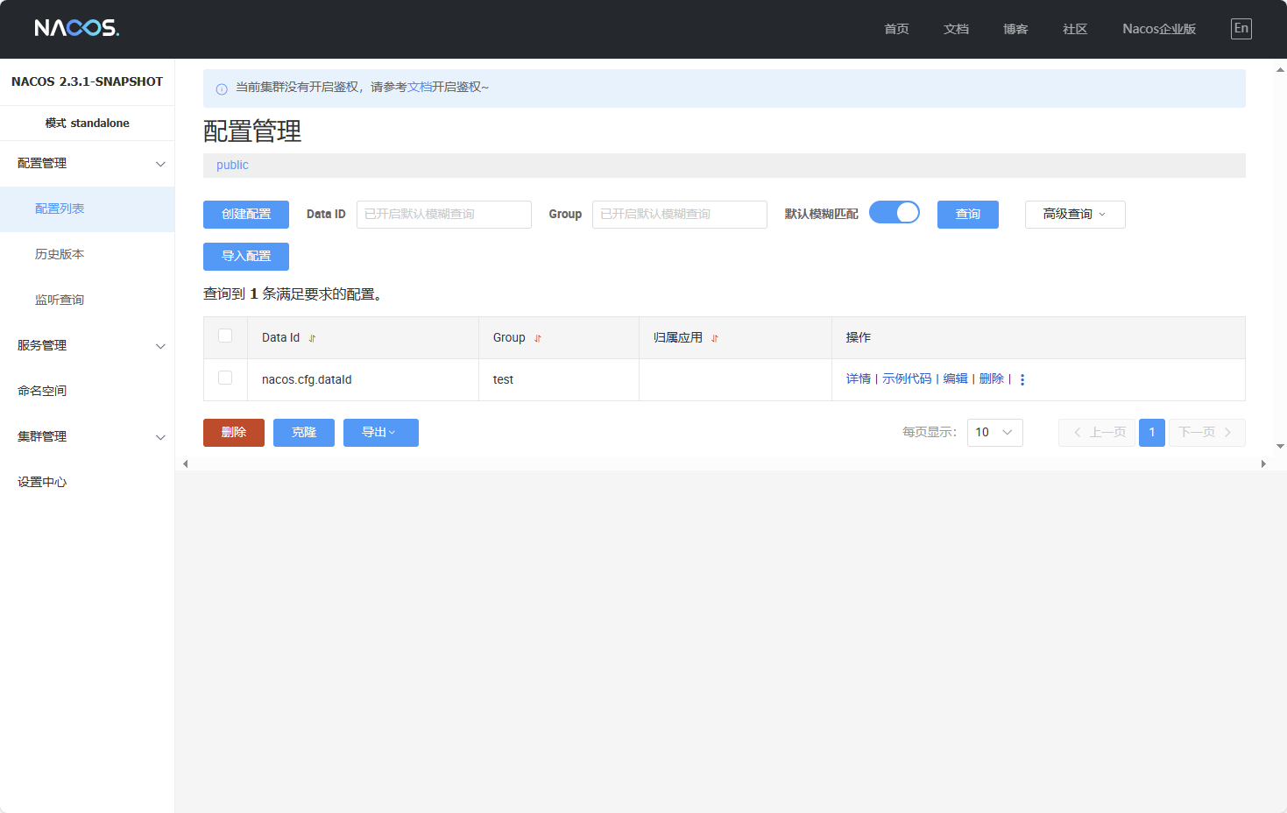Click the Group column sort icon
Viewport: 1287px width, 813px height.
(538, 338)
